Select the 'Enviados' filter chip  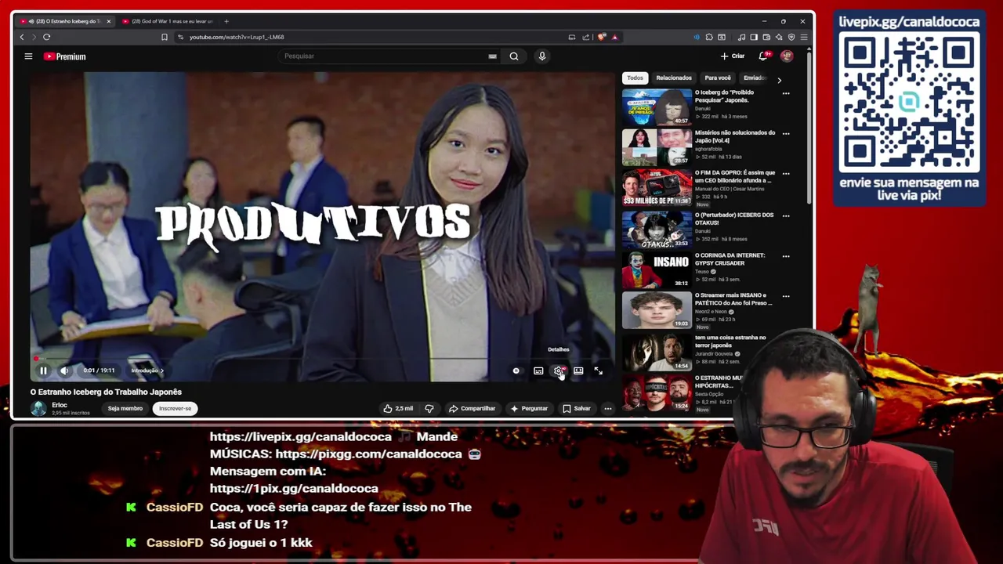pos(754,78)
